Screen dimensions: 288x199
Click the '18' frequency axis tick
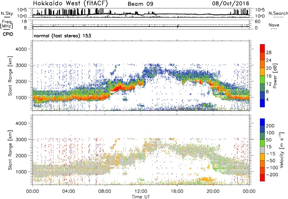tap(24, 22)
